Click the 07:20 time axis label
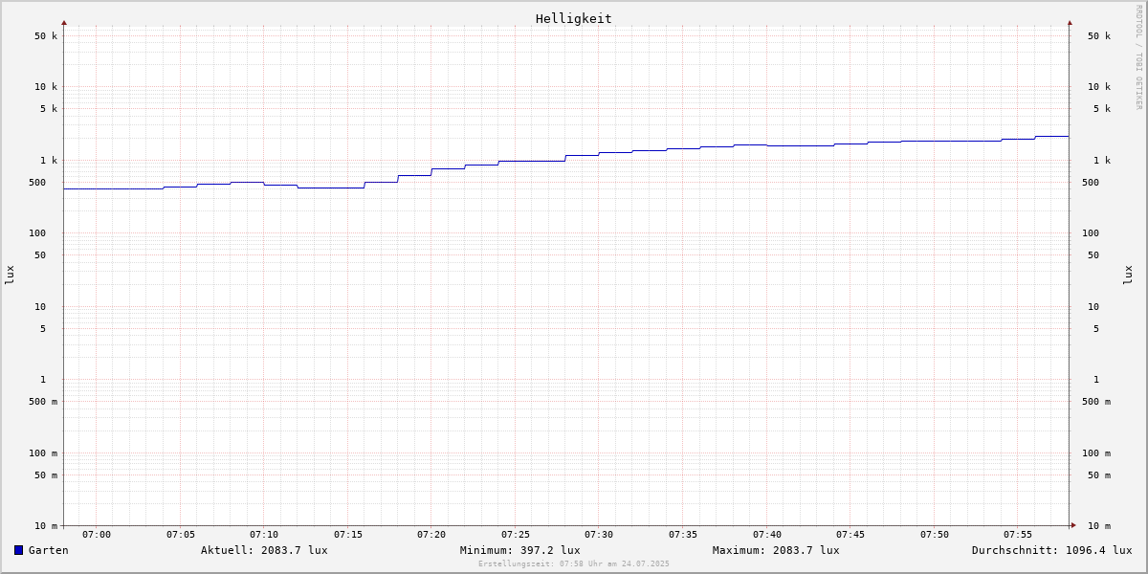 431,535
